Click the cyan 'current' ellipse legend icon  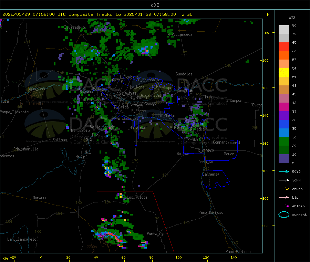[284, 214]
